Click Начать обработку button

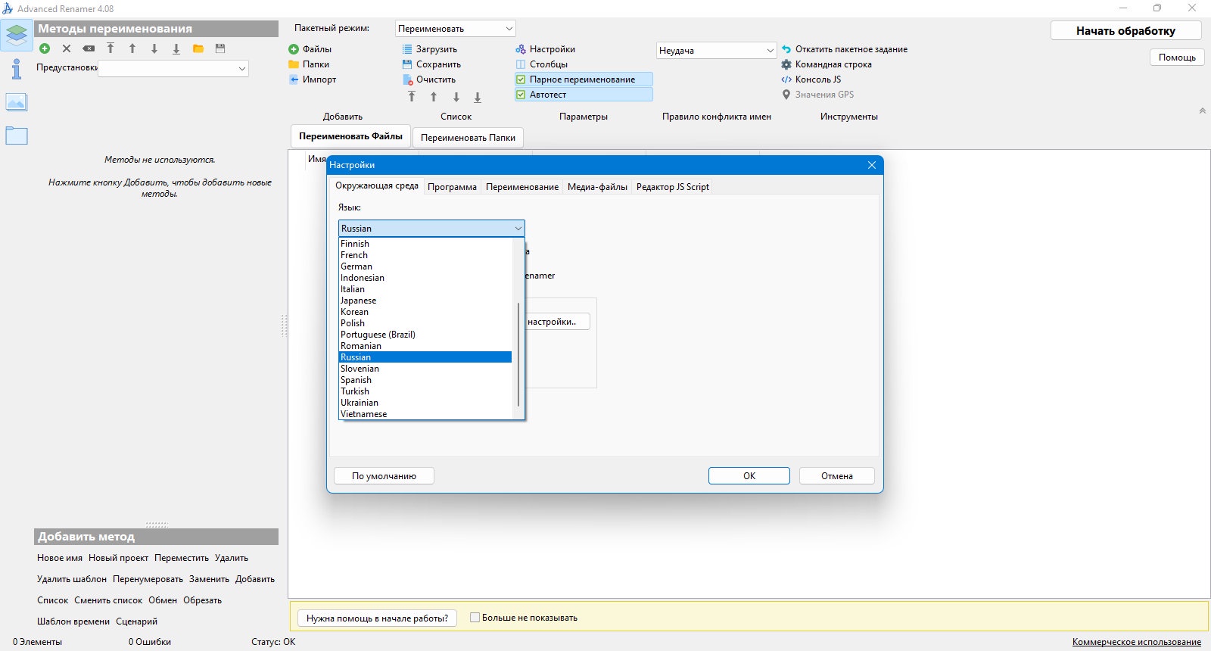click(x=1126, y=31)
